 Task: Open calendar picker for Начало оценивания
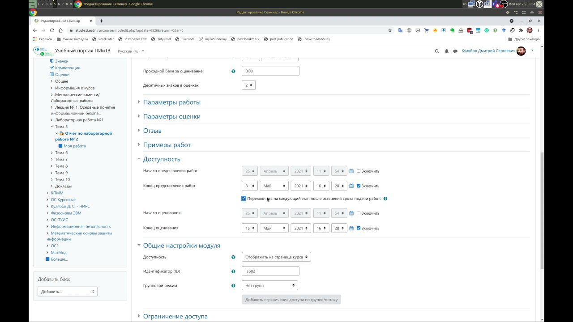pos(351,213)
